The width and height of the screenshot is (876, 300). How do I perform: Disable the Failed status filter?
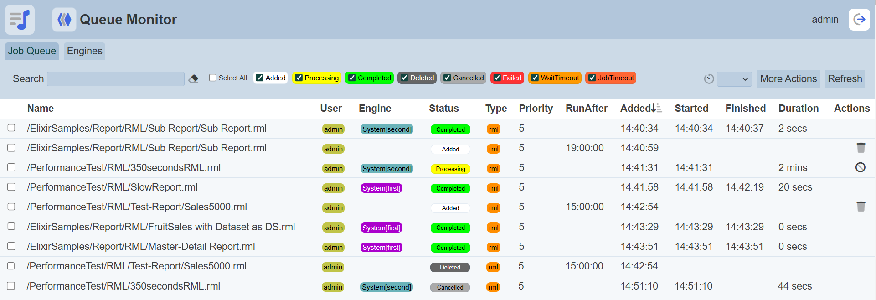[x=497, y=78]
